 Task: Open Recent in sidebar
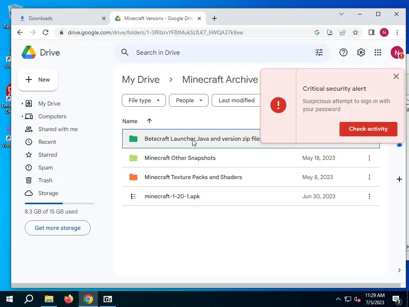47,142
